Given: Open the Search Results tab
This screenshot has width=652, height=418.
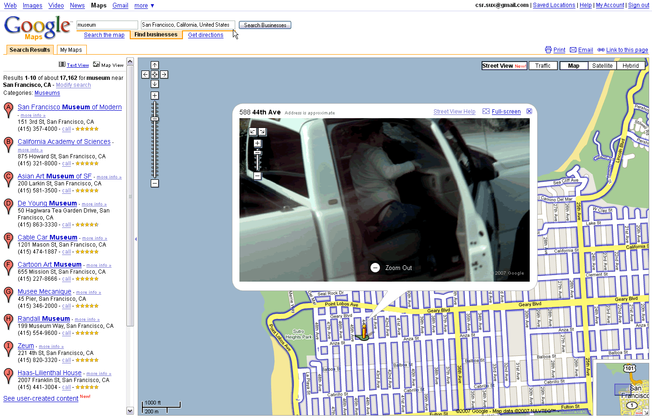Looking at the screenshot, I should (x=30, y=50).
